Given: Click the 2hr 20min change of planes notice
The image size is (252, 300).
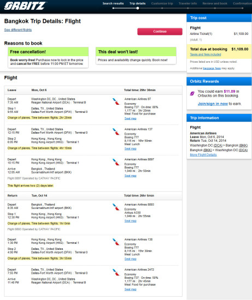Looking at the screenshot, I should click(39, 118).
